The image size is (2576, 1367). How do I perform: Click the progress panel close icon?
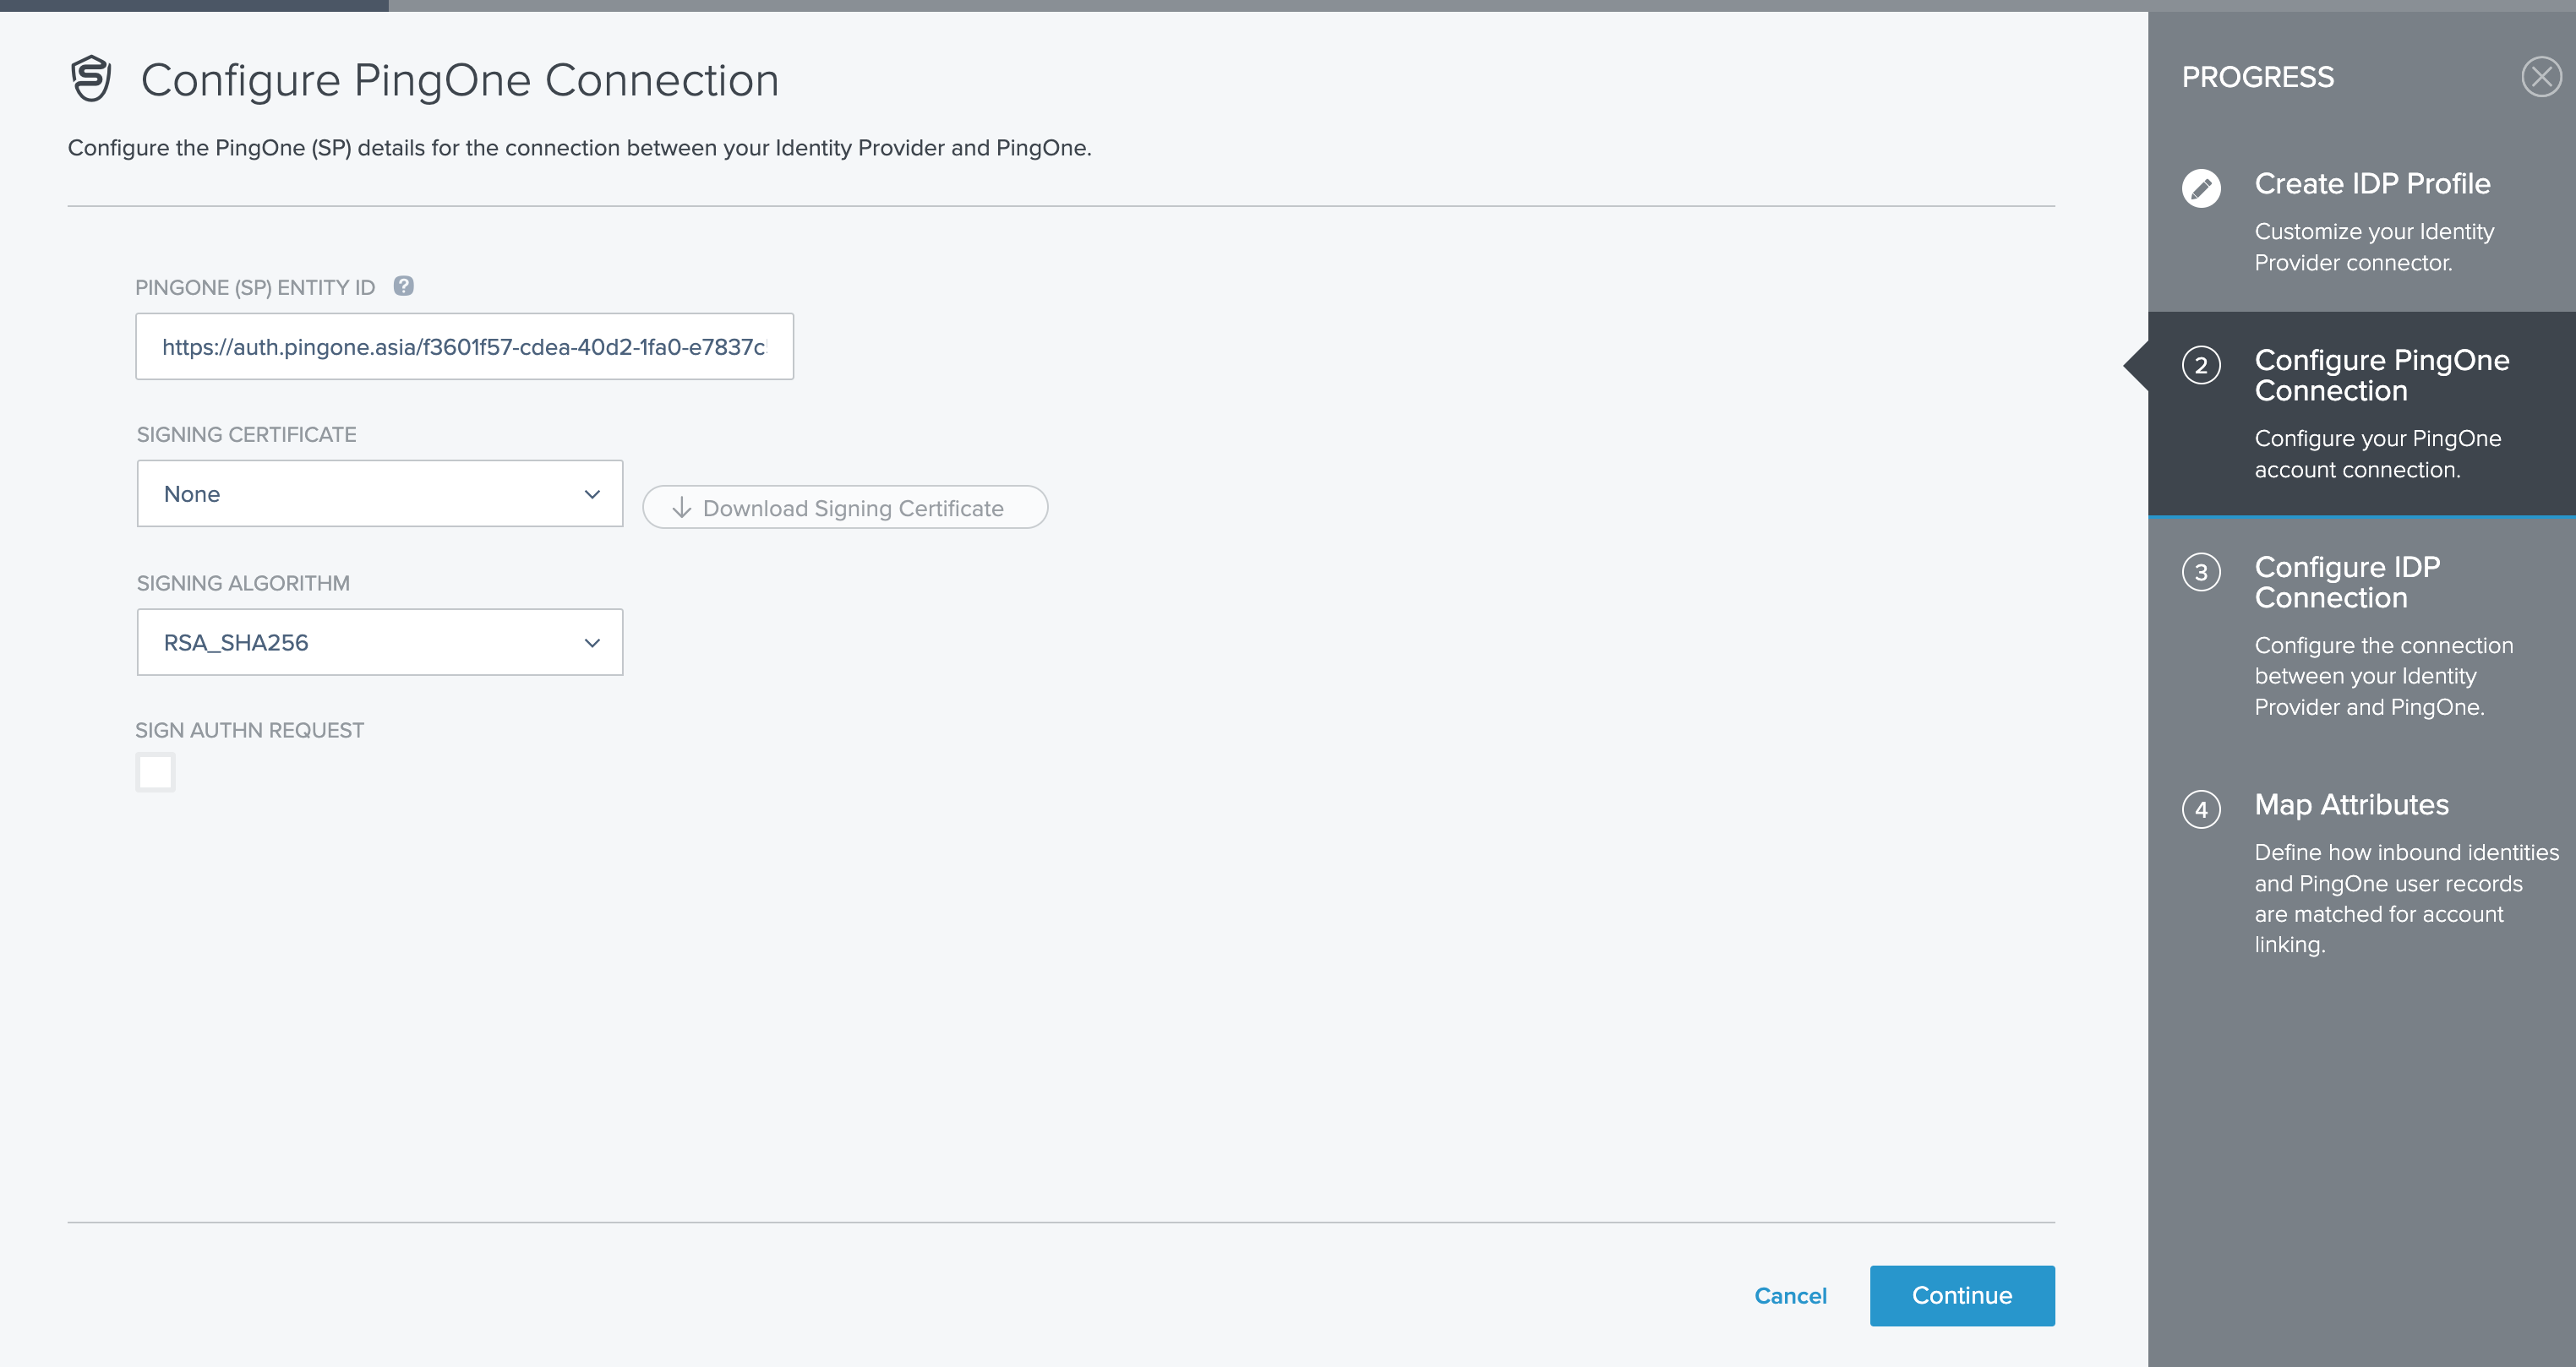click(2544, 77)
